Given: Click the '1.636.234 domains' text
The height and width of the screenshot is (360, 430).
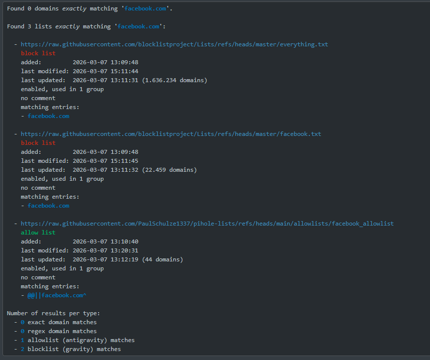Looking at the screenshot, I should coord(174,80).
